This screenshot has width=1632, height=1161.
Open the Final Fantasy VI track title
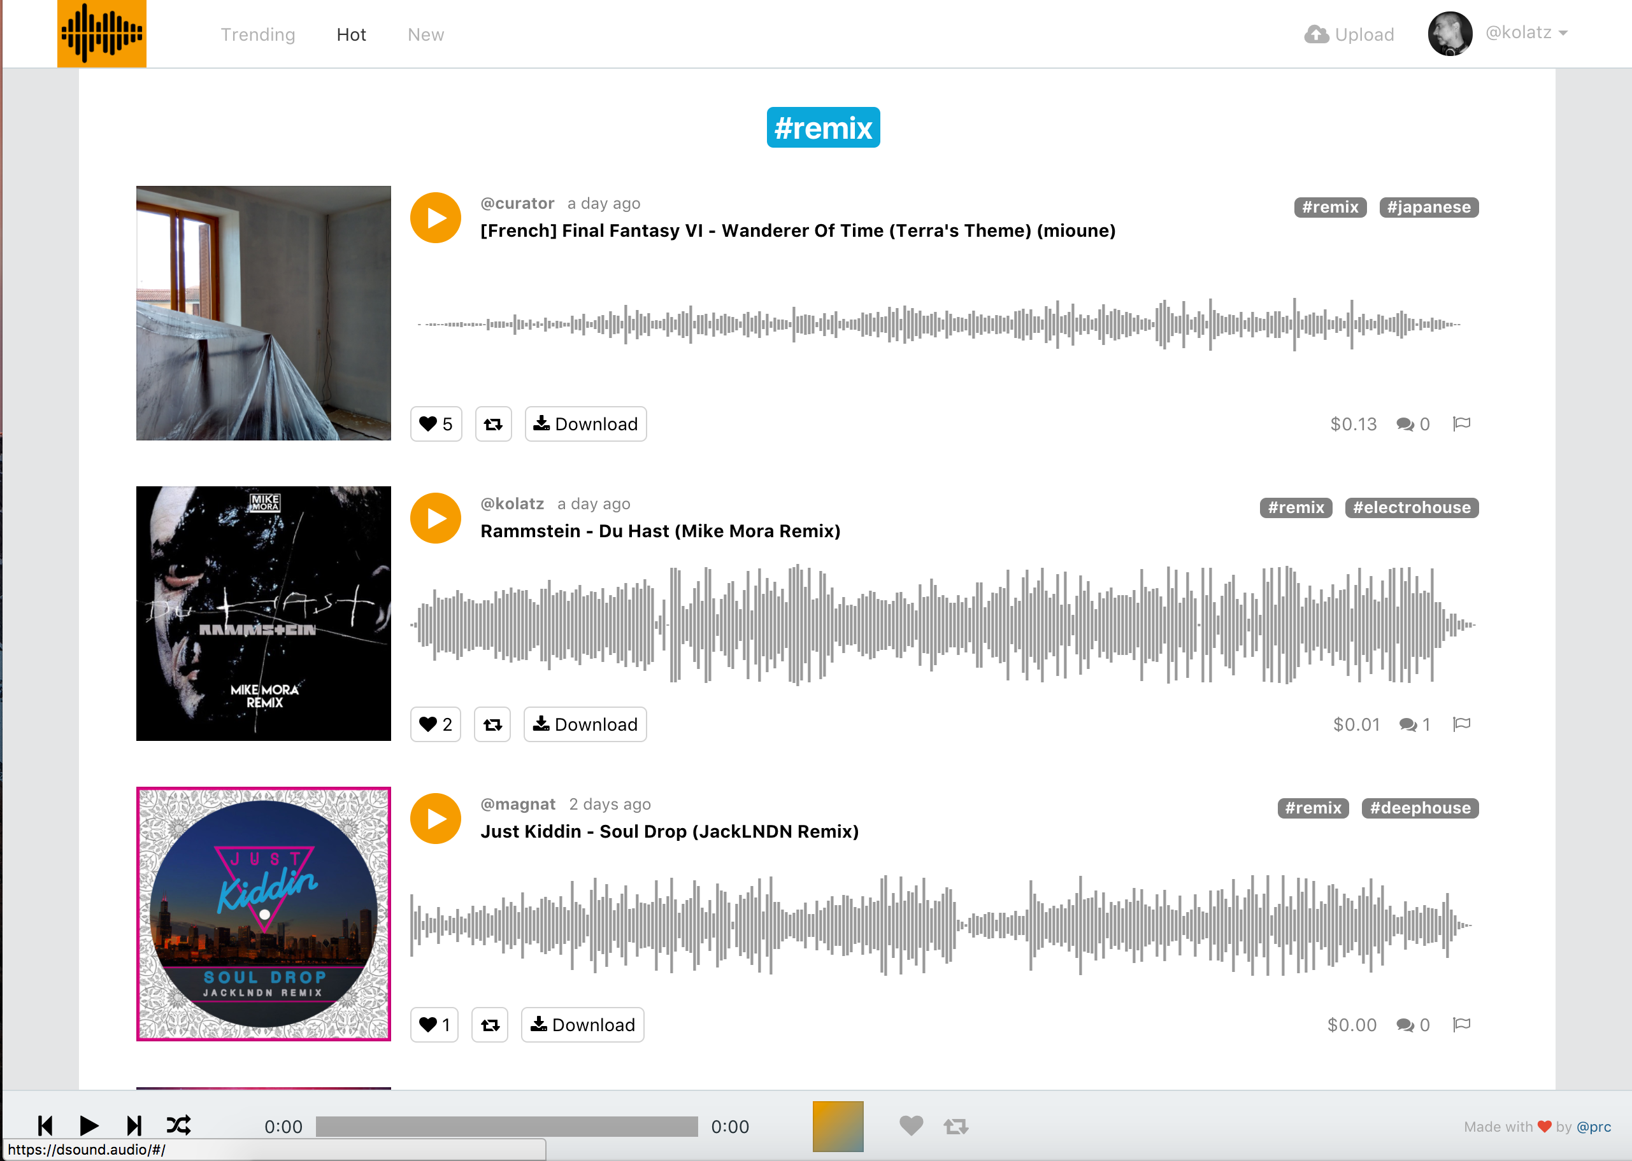tap(798, 231)
